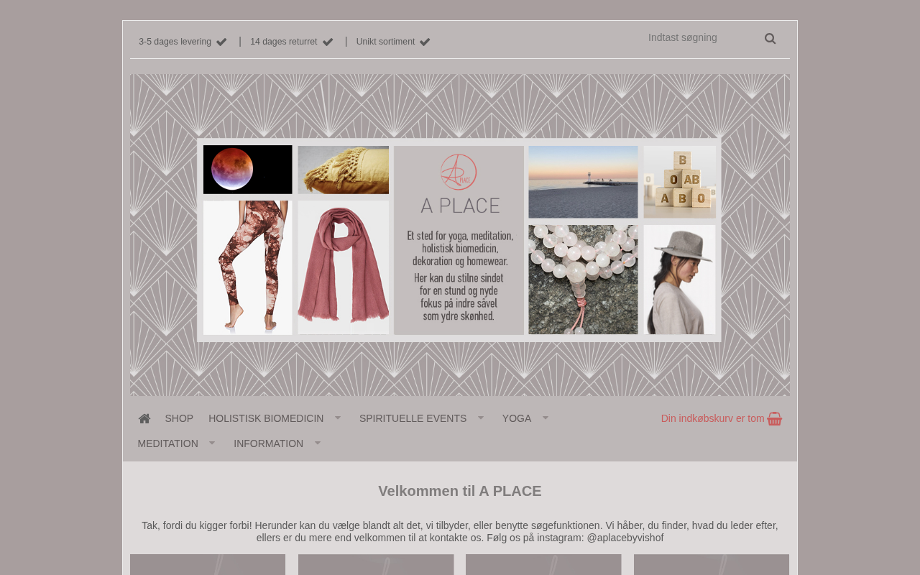Expand the Spirituelle Events submenu arrow
The width and height of the screenshot is (920, 575).
click(481, 418)
